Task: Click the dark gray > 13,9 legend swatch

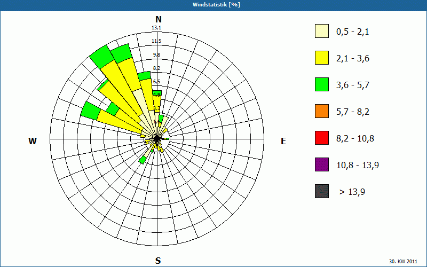Action: (x=322, y=191)
